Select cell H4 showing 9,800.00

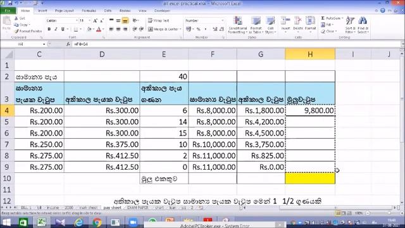(x=310, y=110)
